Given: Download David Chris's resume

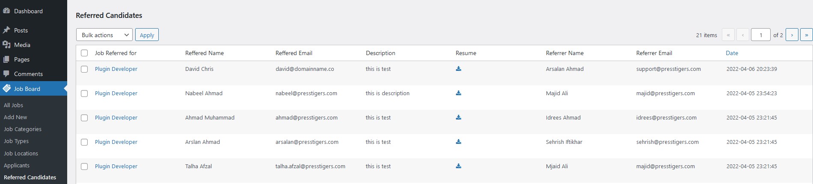Looking at the screenshot, I should [458, 69].
